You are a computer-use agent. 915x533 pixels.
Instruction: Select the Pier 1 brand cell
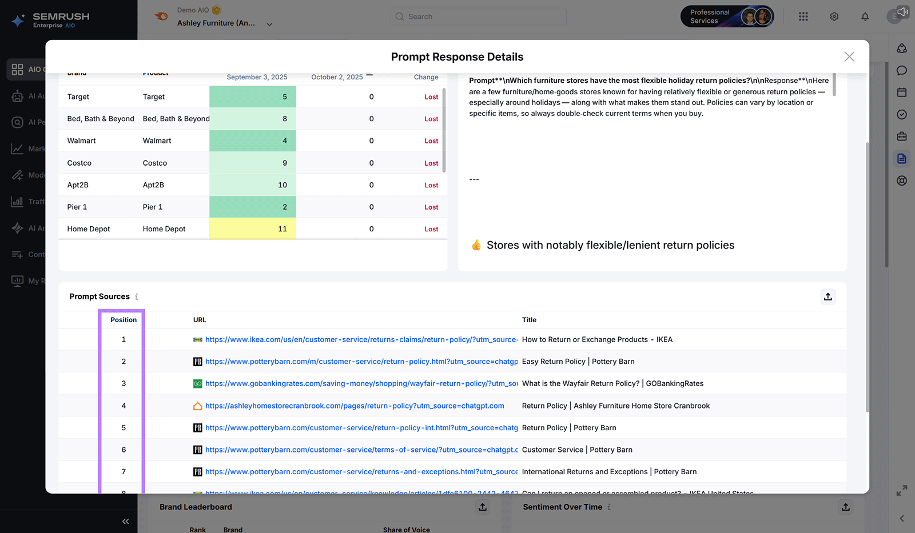click(77, 207)
